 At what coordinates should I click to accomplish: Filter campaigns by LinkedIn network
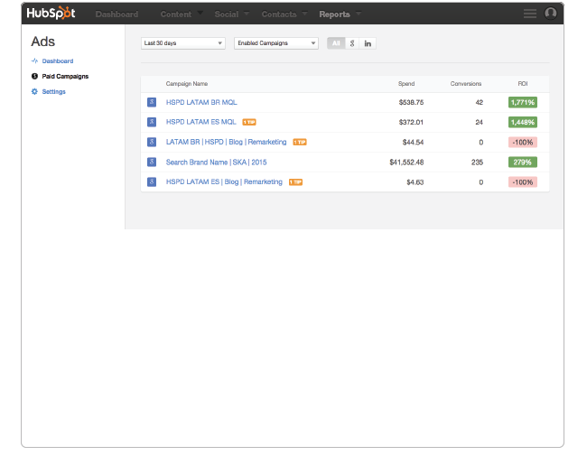[368, 43]
